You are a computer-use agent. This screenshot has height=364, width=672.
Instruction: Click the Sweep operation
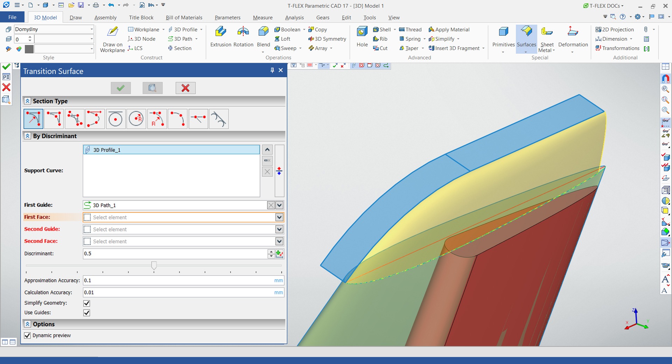point(286,48)
